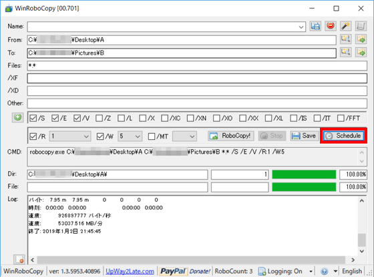Click the From path input field
The width and height of the screenshot is (374, 277).
pos(182,40)
